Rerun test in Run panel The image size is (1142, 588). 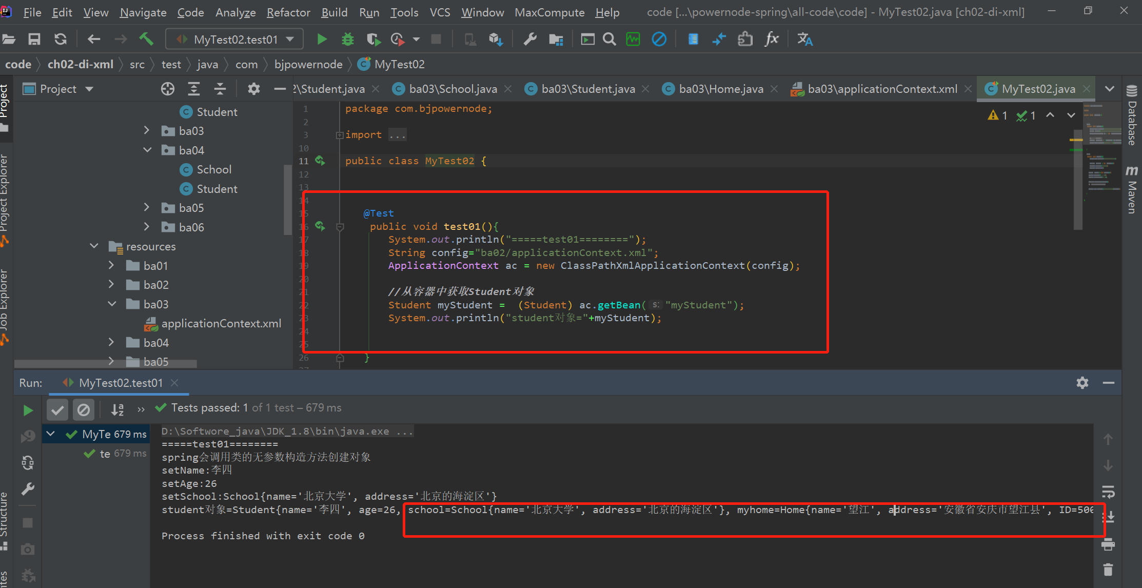[x=28, y=410]
